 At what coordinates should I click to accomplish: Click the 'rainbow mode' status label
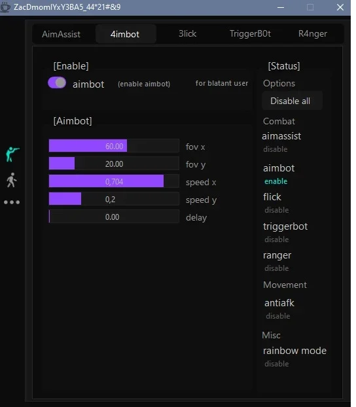tap(294, 351)
